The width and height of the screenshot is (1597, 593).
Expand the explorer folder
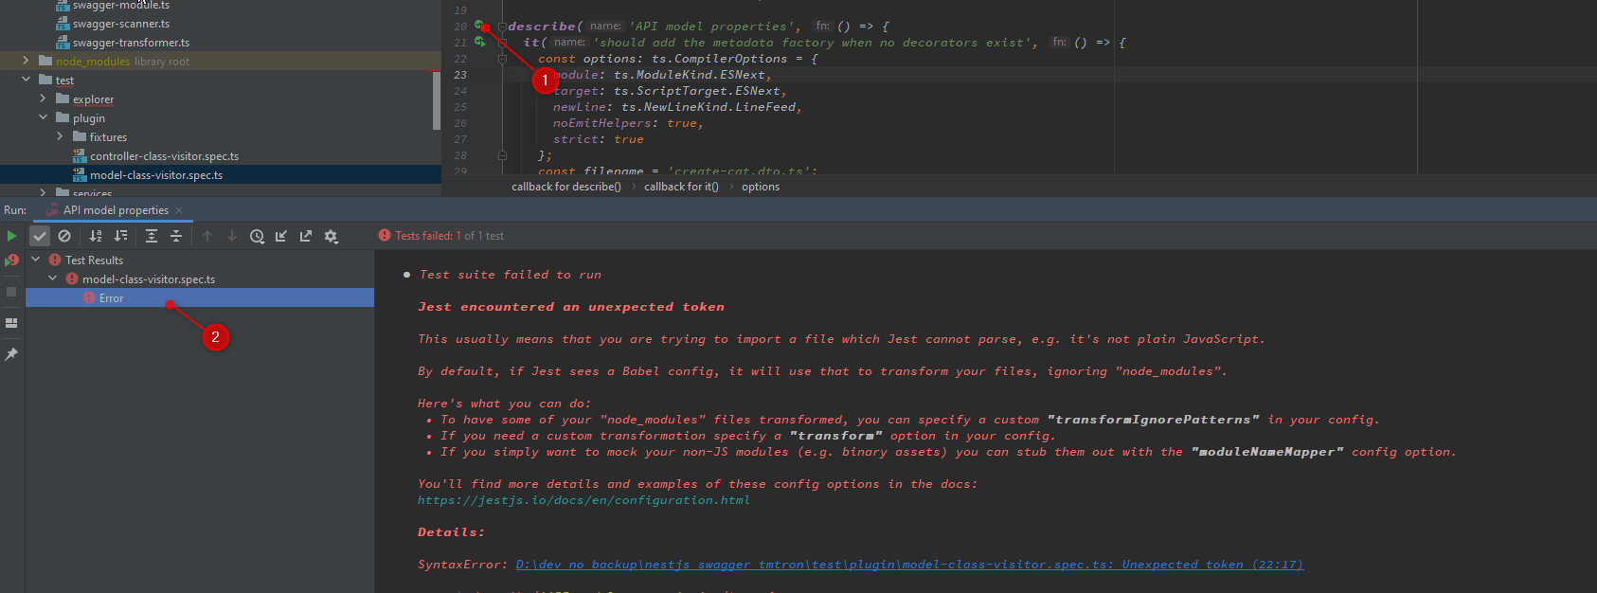pos(43,99)
